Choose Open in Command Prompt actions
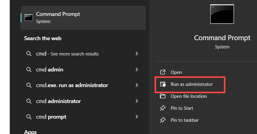257x134 pixels. (176, 72)
